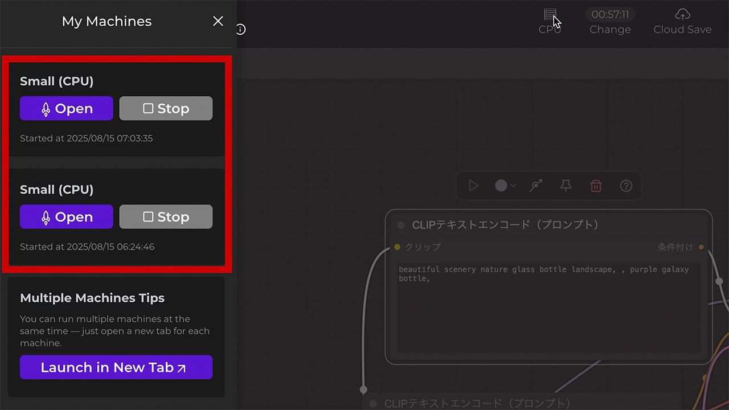The image size is (729, 410).
Task: Pin the selected node
Action: 566,186
